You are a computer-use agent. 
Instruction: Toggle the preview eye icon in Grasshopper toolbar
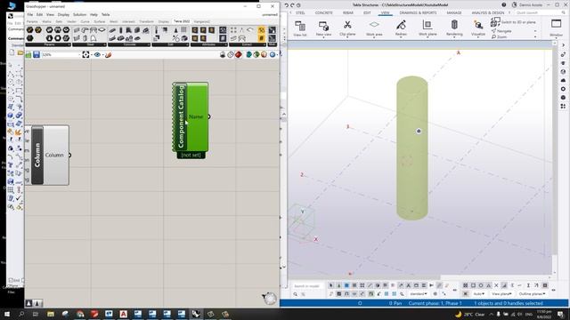coord(97,54)
